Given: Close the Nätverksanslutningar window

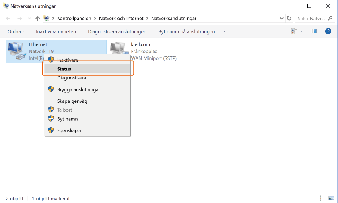Looking at the screenshot, I should (x=328, y=6).
